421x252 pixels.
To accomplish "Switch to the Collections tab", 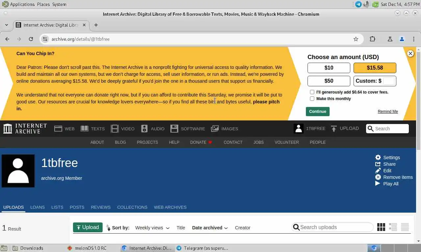I will tap(132, 207).
